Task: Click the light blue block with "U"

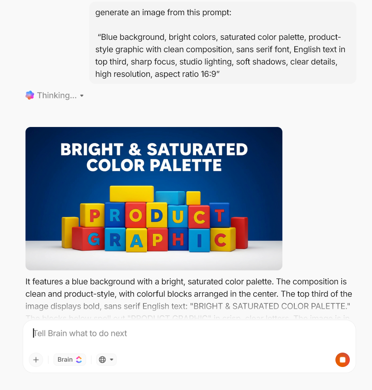Action: coord(178,216)
